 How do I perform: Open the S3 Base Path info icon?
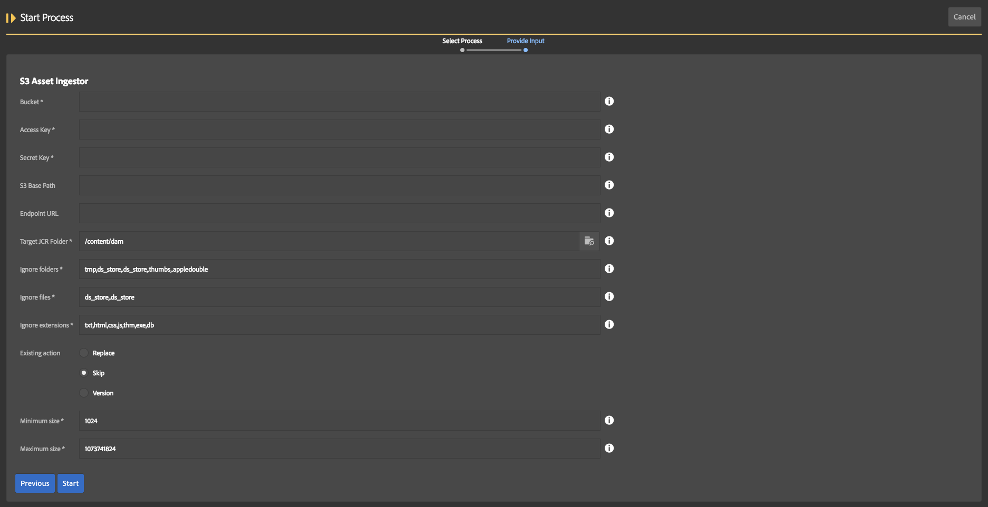(609, 185)
